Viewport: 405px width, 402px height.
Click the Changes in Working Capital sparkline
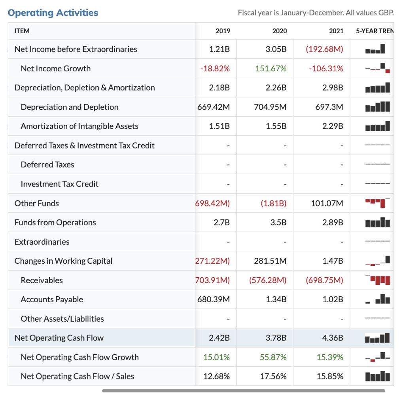click(x=377, y=261)
